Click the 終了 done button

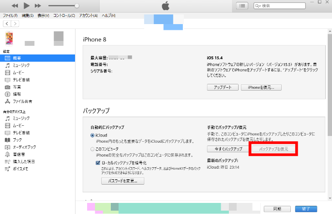tap(306, 209)
